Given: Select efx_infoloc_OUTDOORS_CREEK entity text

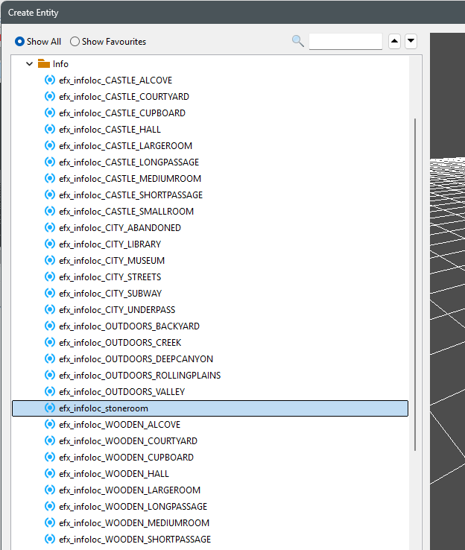Looking at the screenshot, I should point(120,343).
